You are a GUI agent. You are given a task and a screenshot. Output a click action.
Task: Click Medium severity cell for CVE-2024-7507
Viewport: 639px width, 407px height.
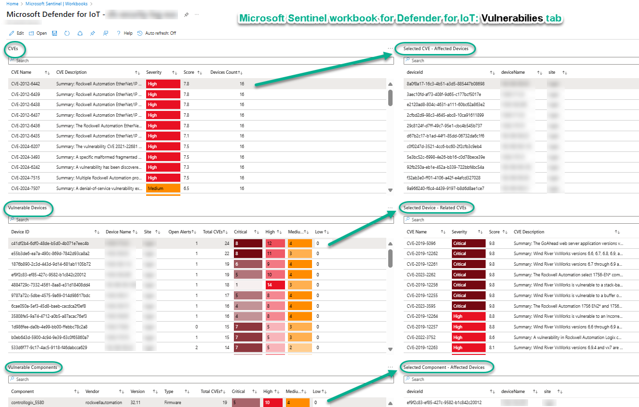[163, 188]
